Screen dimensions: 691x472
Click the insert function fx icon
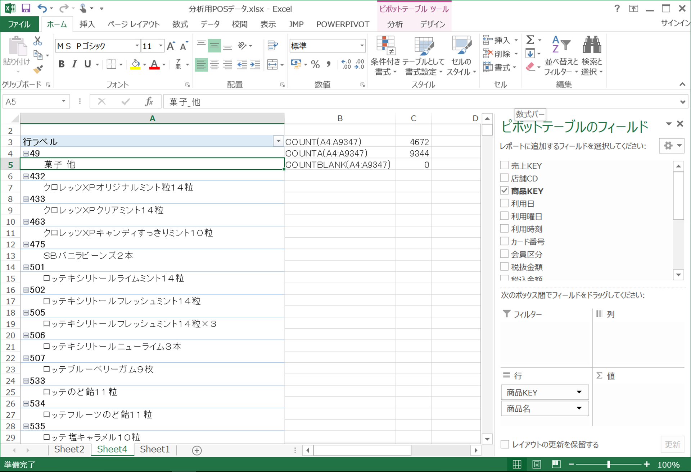tap(149, 102)
